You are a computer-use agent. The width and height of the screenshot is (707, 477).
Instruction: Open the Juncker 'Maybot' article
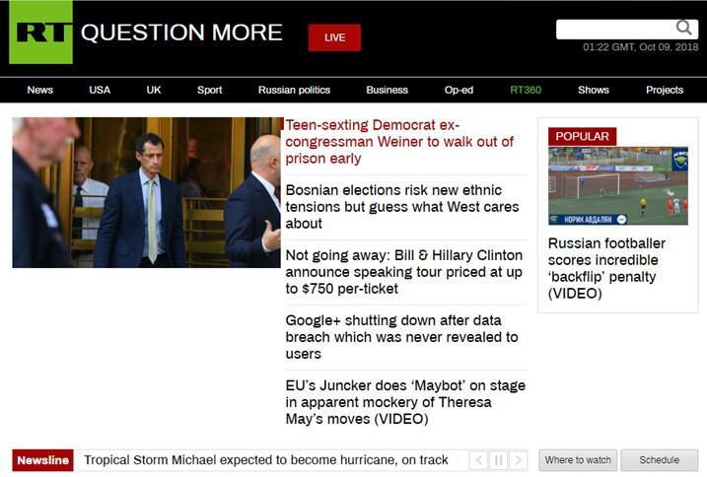405,402
